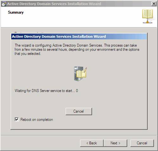The image size is (158, 151).
Task: Click the wizard icon in the title bar
Action: pyautogui.click(x=3, y=4)
